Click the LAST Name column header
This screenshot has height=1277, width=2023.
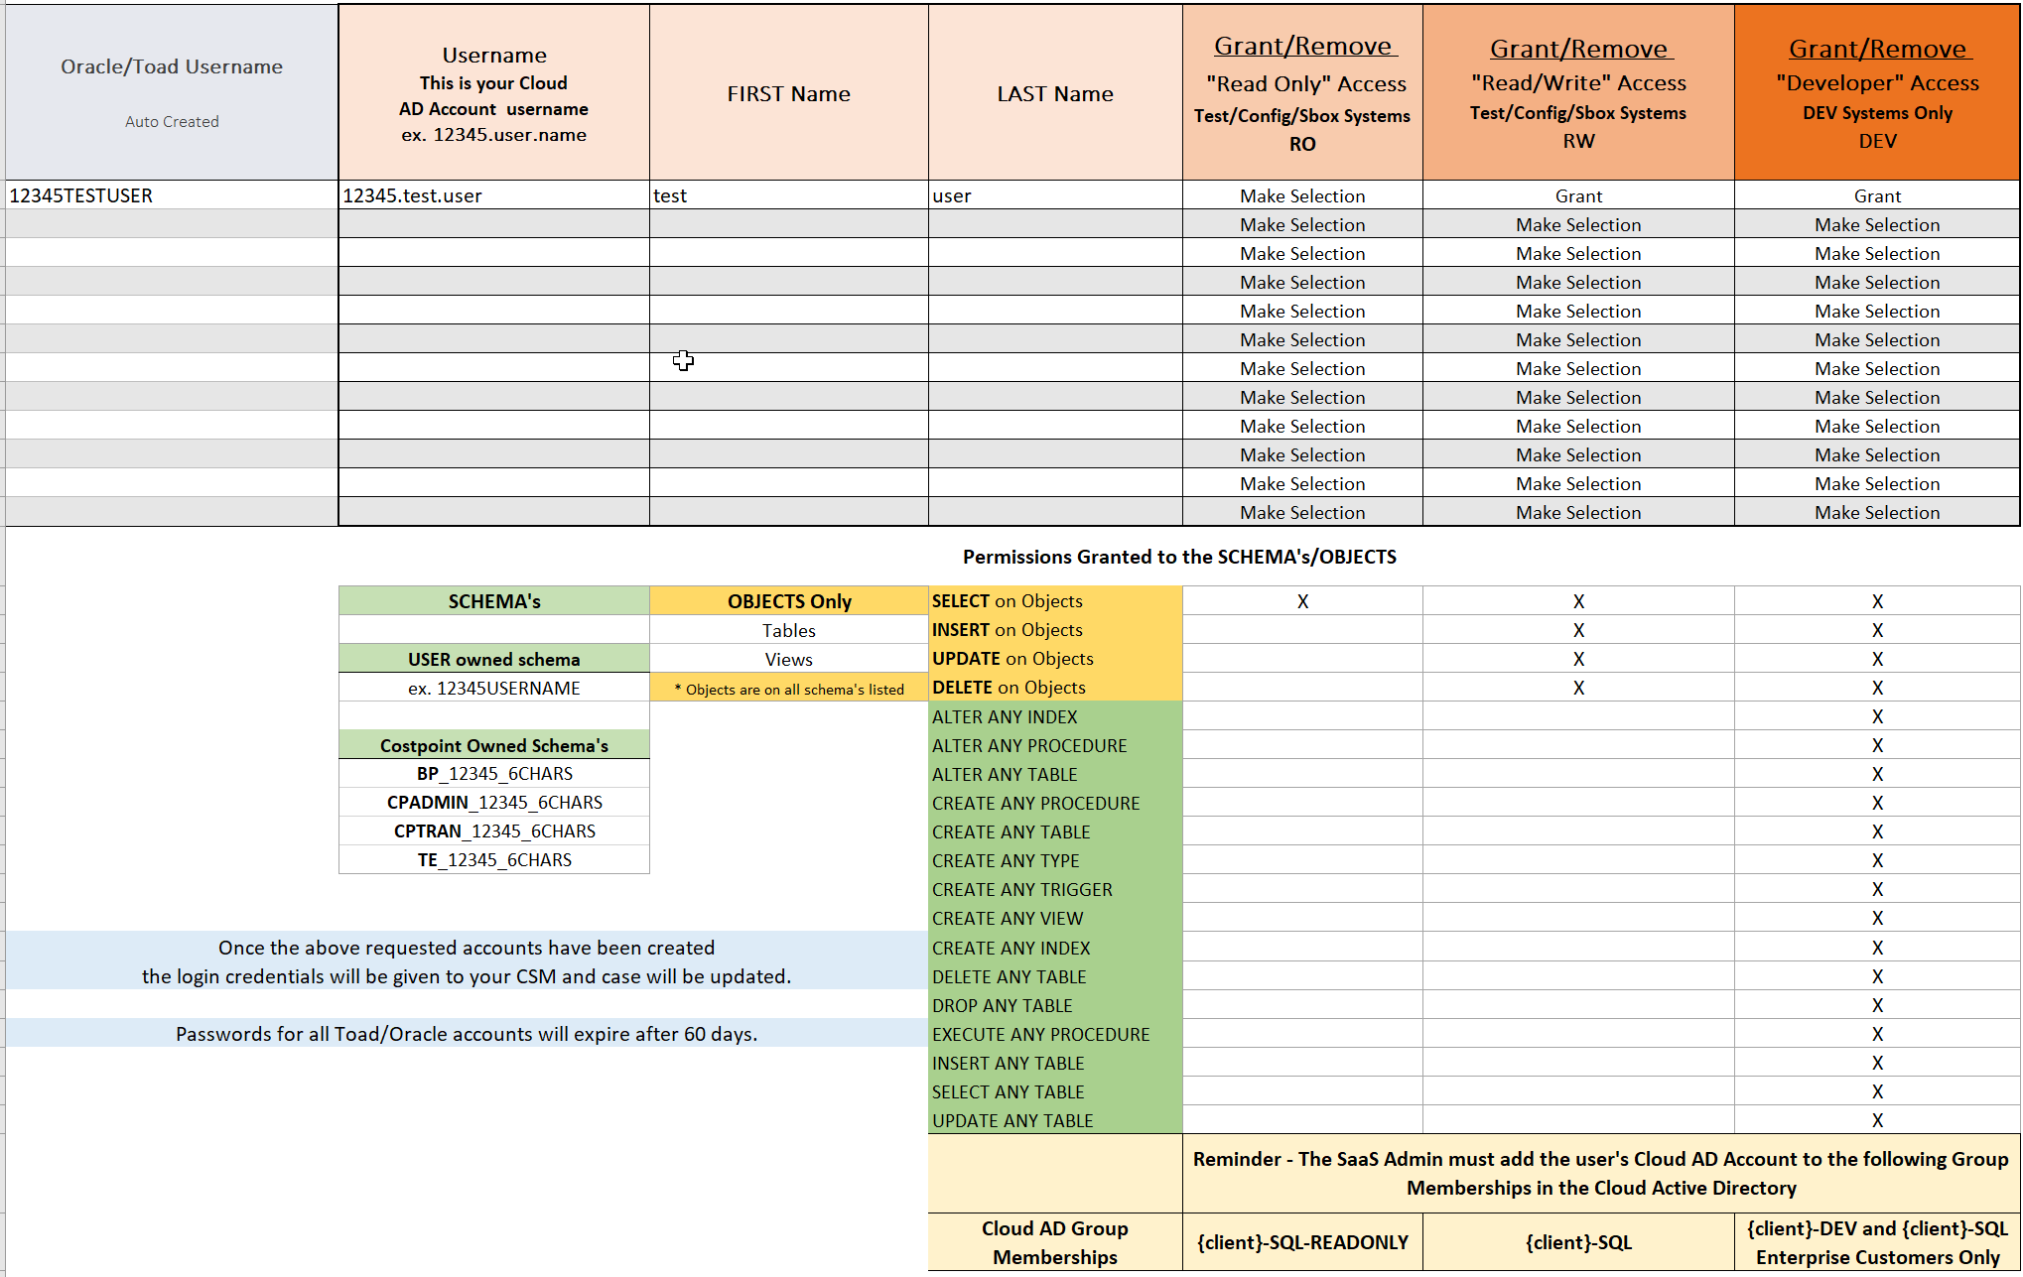click(1054, 93)
